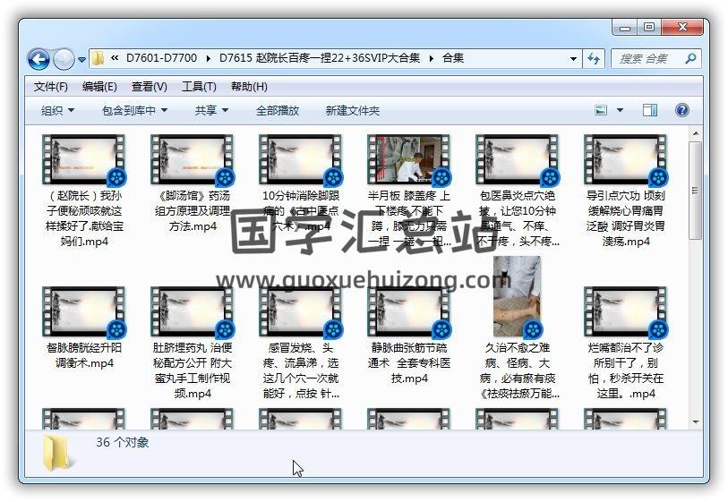Select the 10分钟消除脚跟痛 video thumbnail
728x502 pixels.
coord(300,159)
